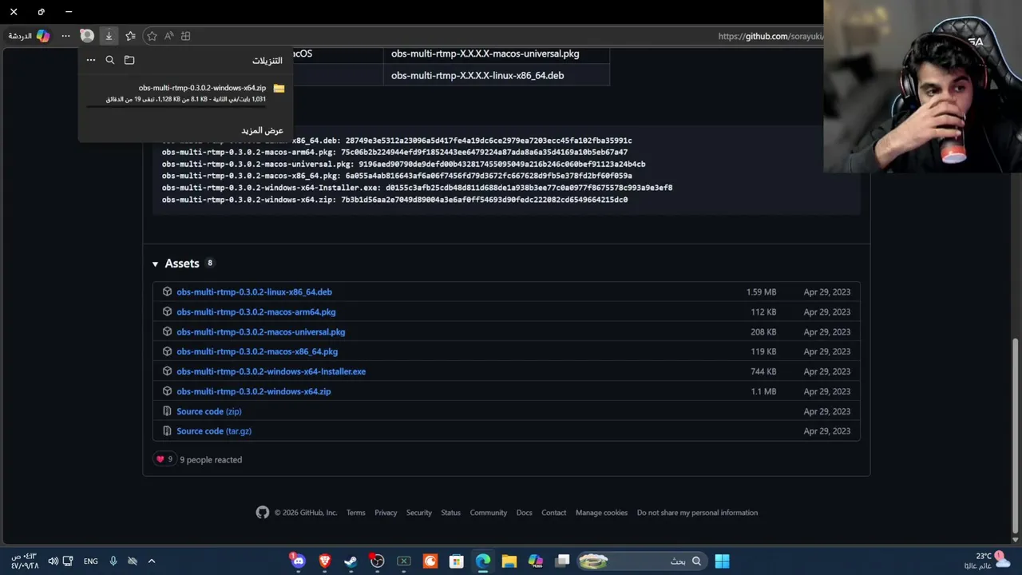Image resolution: width=1022 pixels, height=575 pixels.
Task: Download obs-multi-rtmp-0.3.0.2-macos-arm64.pkg
Action: (x=256, y=312)
